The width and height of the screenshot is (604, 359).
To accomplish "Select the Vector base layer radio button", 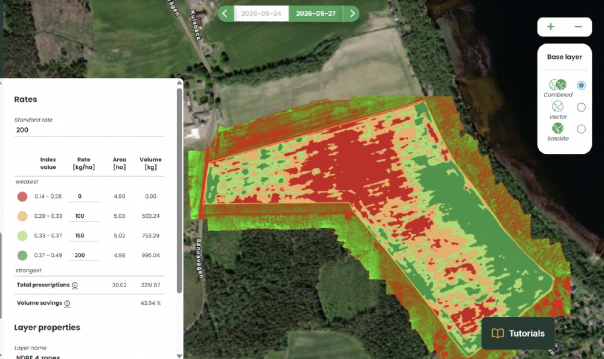I will [581, 107].
